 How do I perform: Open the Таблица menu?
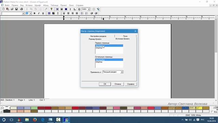click(54, 5)
